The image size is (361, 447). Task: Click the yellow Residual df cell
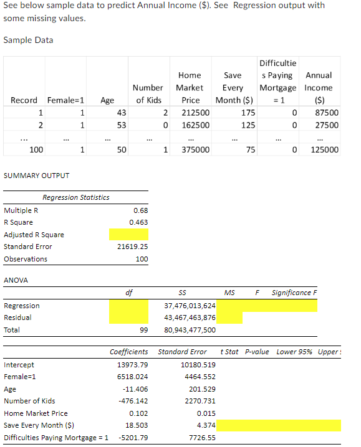128,318
